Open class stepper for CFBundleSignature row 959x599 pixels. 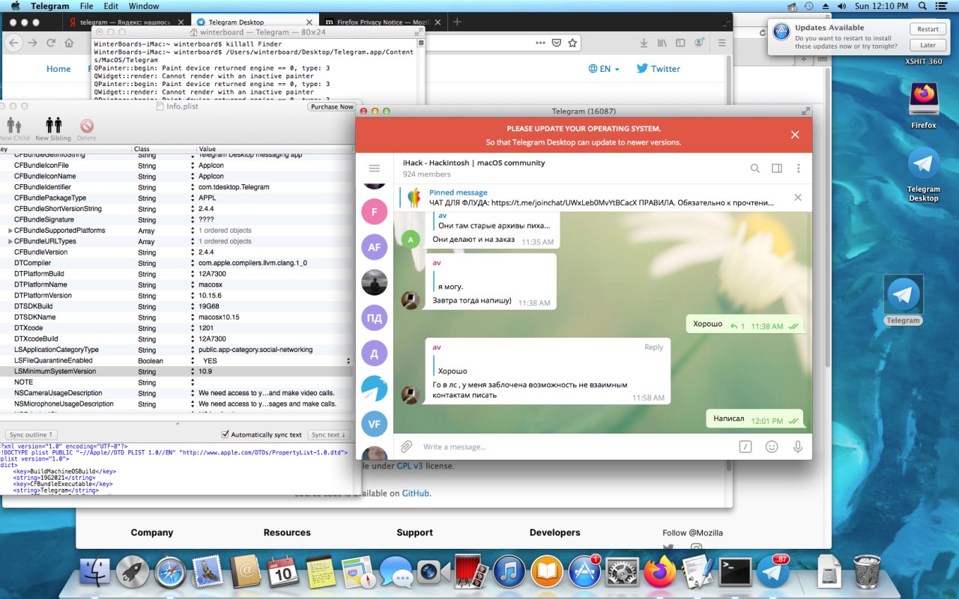tap(193, 219)
